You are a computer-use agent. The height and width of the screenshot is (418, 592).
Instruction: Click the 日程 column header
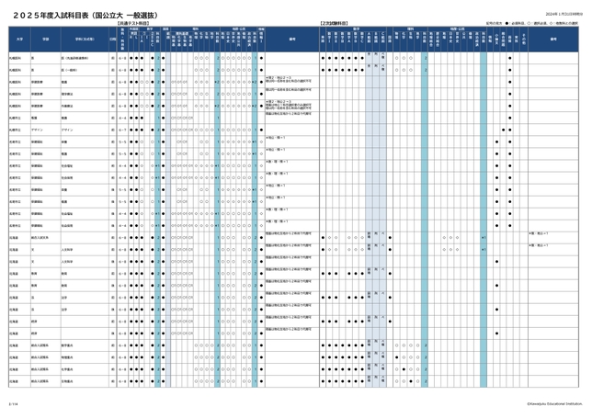tap(111, 40)
